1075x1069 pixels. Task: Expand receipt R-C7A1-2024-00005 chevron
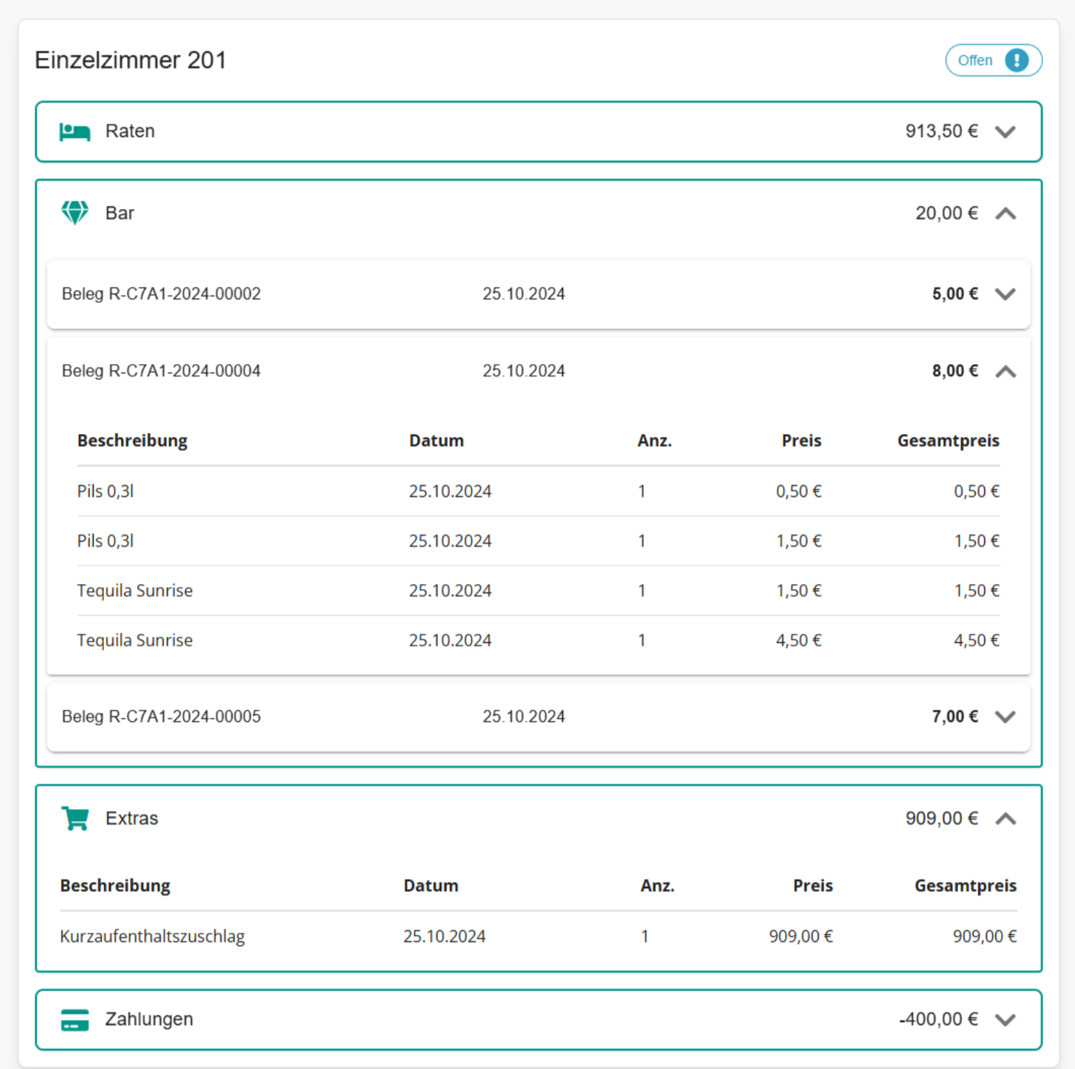tap(1005, 717)
